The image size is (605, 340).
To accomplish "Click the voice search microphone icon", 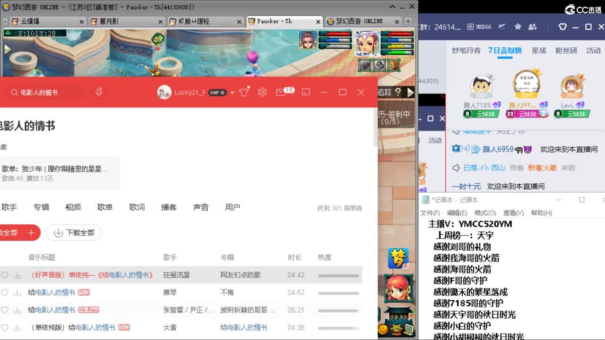I will pyautogui.click(x=99, y=92).
